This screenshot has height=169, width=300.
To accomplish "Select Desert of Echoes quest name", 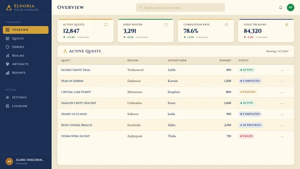I will pyautogui.click(x=74, y=114).
